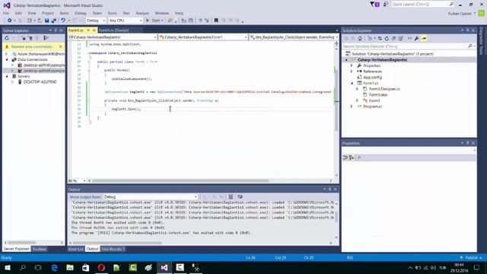487x274 pixels.
Task: Switch to the Toolbox tab
Action: tap(40, 249)
